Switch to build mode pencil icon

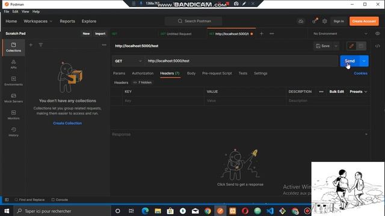pyautogui.click(x=351, y=46)
